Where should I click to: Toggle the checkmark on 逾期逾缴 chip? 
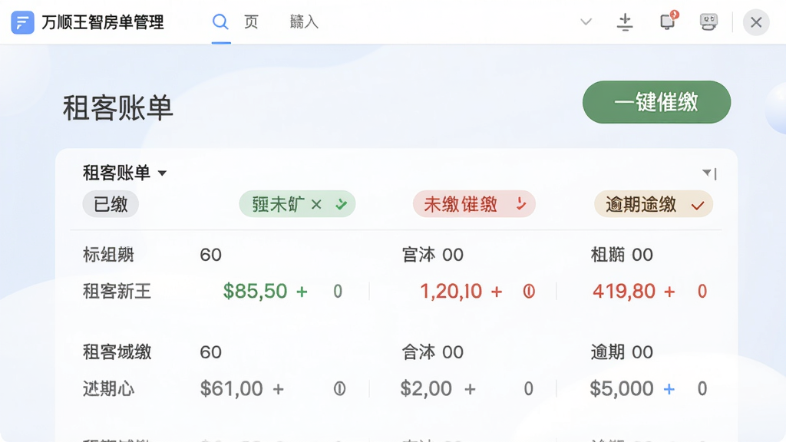click(x=698, y=205)
